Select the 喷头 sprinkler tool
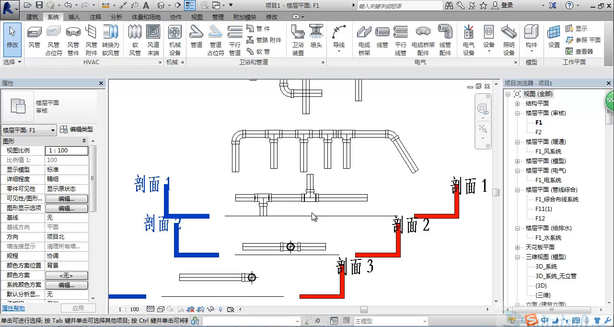 coord(316,38)
